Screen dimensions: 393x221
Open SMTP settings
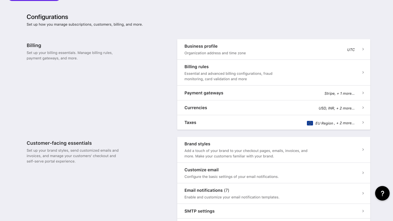(199, 211)
